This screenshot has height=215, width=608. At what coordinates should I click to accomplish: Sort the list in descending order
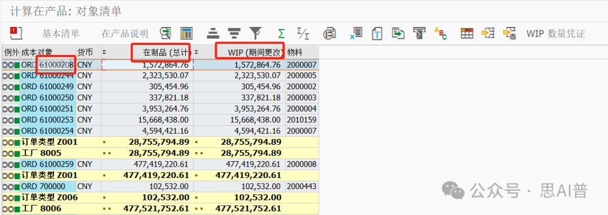tap(234, 33)
